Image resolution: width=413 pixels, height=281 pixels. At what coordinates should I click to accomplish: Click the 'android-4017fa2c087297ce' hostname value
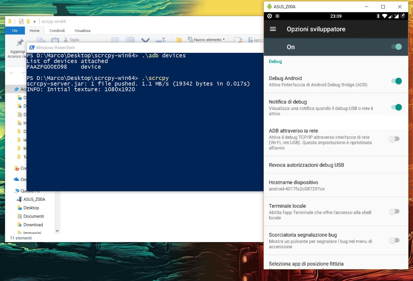click(297, 189)
